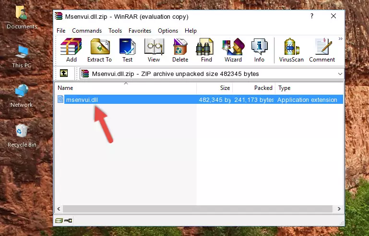369x236 pixels.
Task: Click the question mark help button
Action: tap(312, 16)
